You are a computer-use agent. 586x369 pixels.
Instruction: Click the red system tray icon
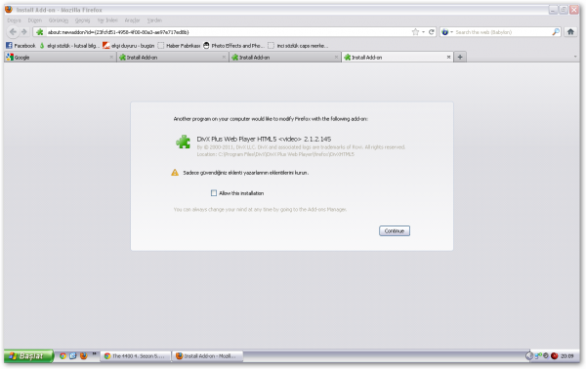click(x=554, y=356)
